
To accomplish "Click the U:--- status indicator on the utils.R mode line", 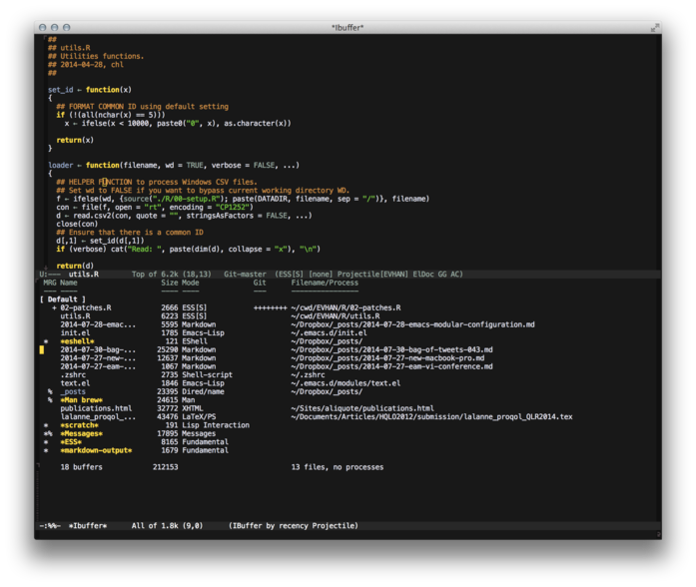I will click(52, 274).
